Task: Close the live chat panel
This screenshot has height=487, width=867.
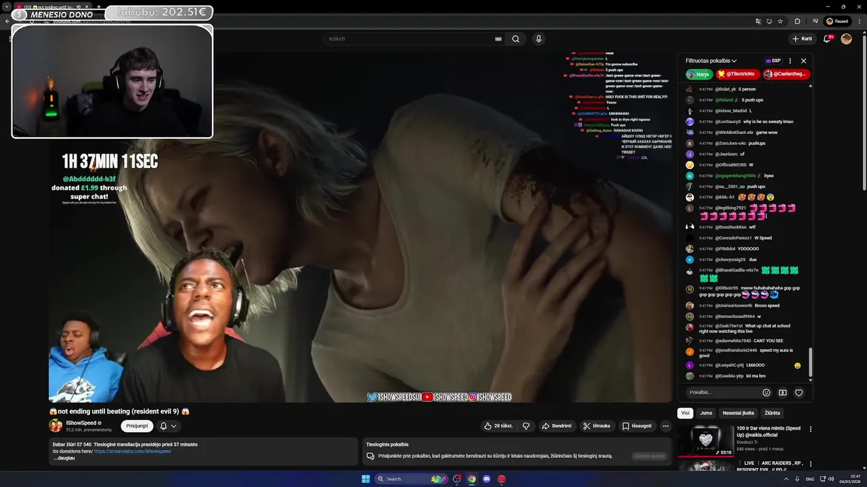Action: point(804,61)
